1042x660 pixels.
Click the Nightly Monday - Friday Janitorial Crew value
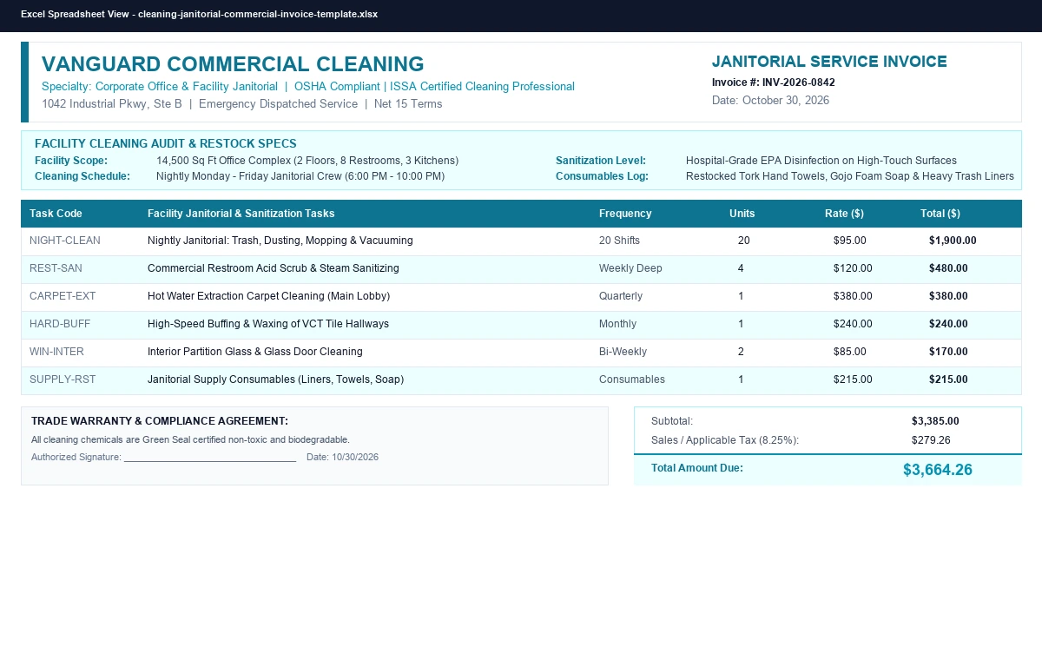coord(300,176)
